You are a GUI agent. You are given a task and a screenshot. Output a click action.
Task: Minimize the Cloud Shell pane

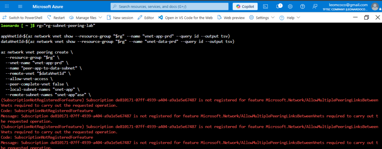coord(356,18)
